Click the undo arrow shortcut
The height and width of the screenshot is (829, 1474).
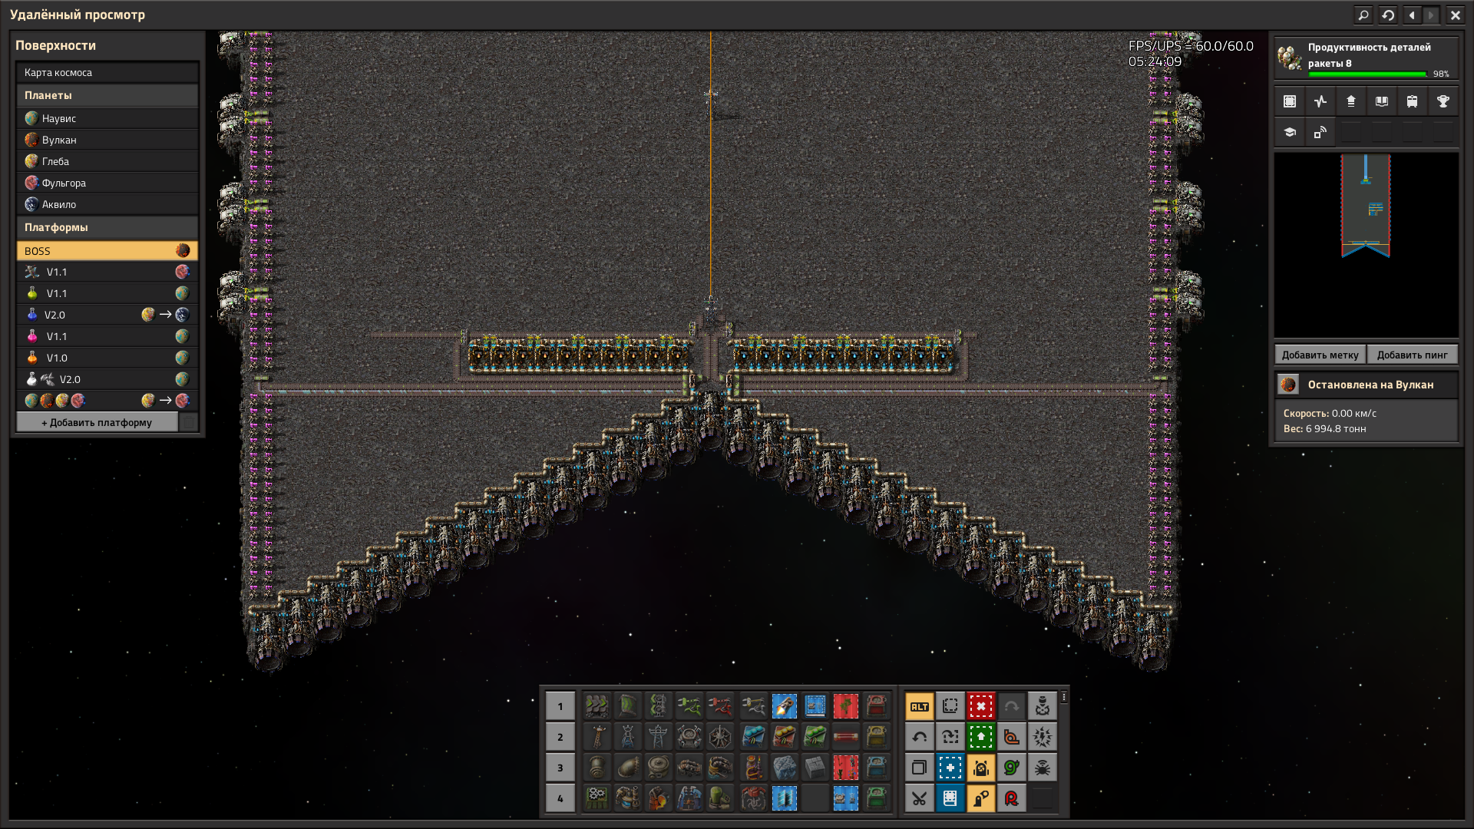[919, 737]
